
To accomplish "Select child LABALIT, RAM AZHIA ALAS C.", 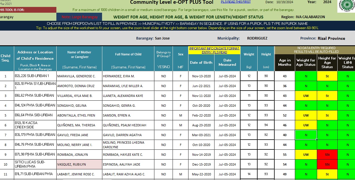I will pos(128,174).
